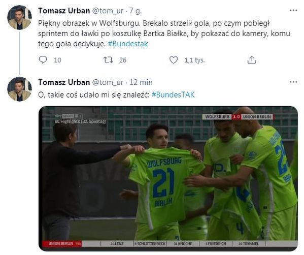Click the #BundesTAK hashtag in the second tweet
The width and height of the screenshot is (304, 255).
tap(173, 94)
